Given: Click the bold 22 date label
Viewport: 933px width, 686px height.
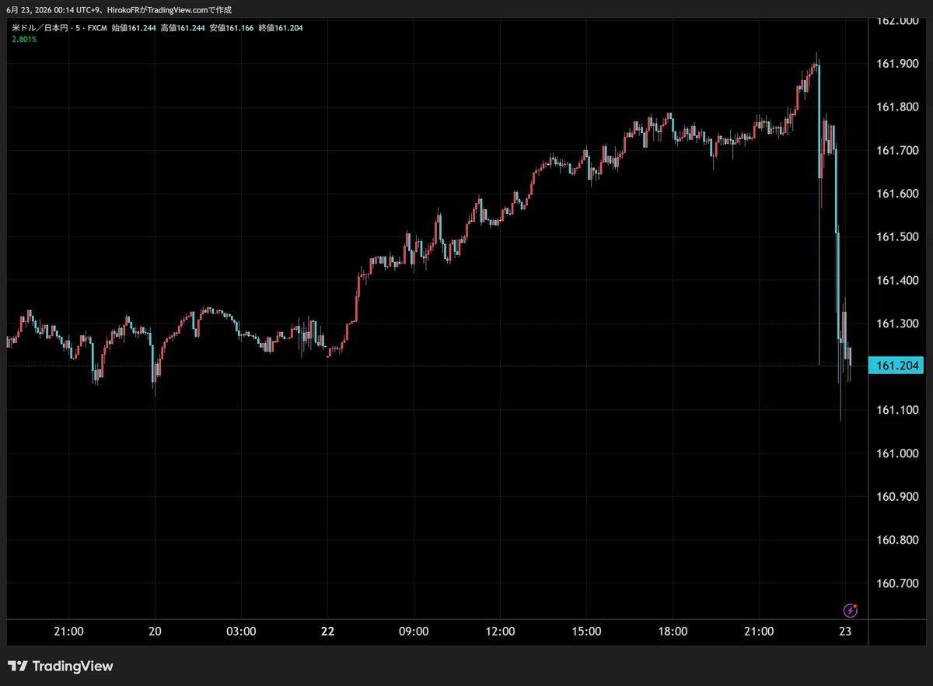Looking at the screenshot, I should (327, 632).
